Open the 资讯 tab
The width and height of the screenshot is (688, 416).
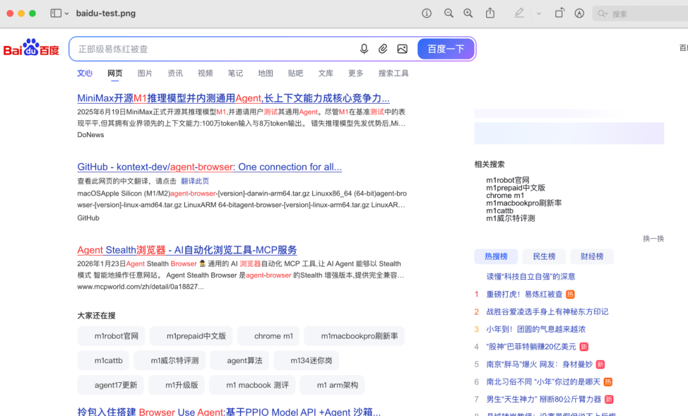(x=175, y=73)
